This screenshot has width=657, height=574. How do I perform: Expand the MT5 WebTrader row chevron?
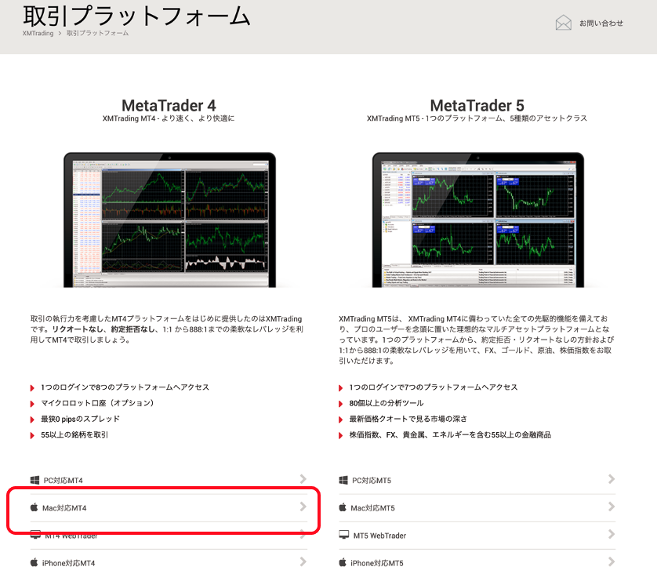(x=612, y=534)
